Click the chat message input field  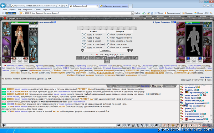(61, 125)
